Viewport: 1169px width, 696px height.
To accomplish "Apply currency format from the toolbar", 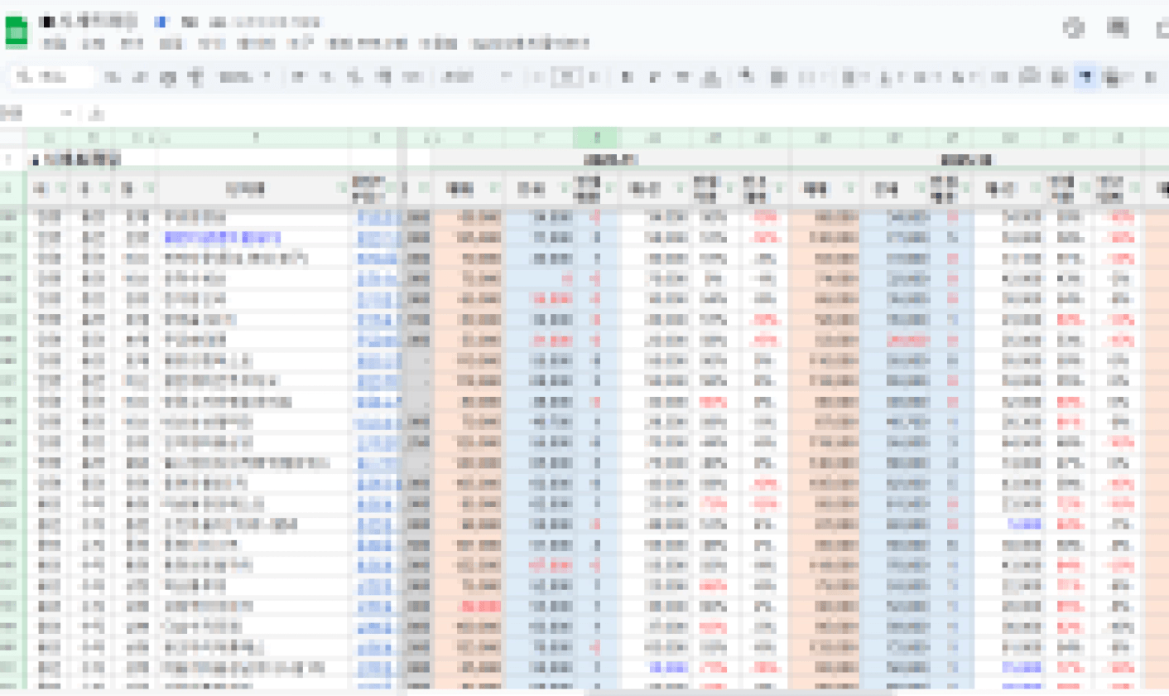I will coord(299,78).
